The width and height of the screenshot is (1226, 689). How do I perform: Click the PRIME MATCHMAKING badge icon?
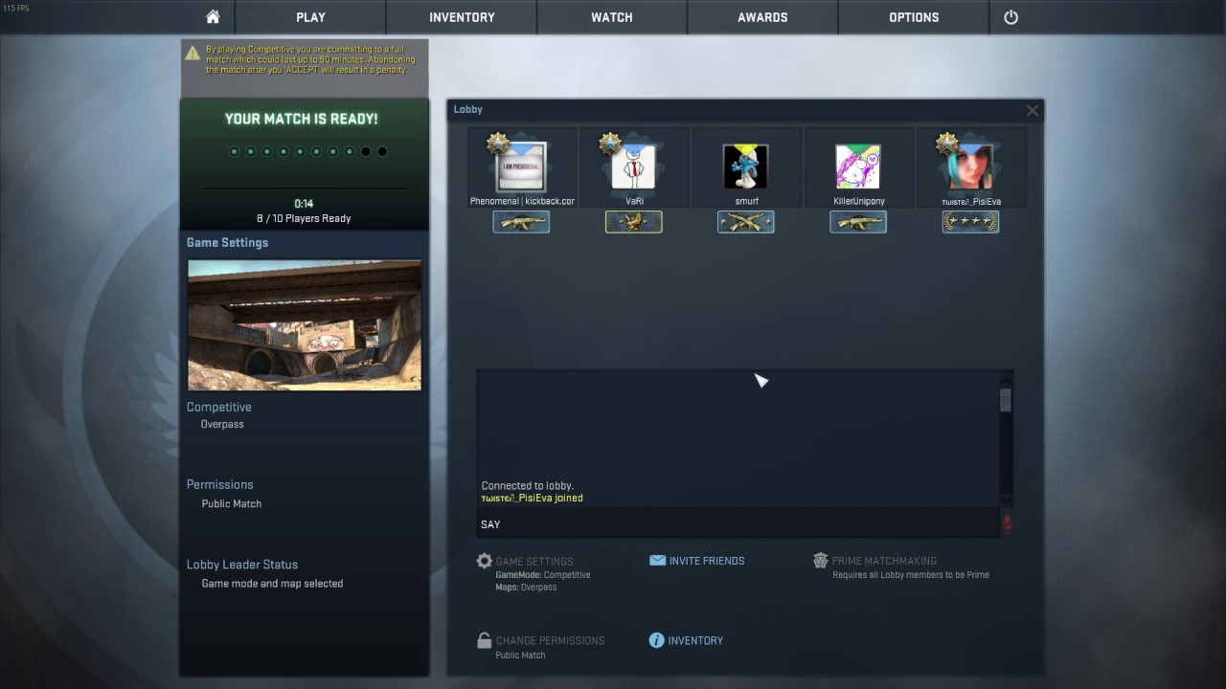click(820, 561)
